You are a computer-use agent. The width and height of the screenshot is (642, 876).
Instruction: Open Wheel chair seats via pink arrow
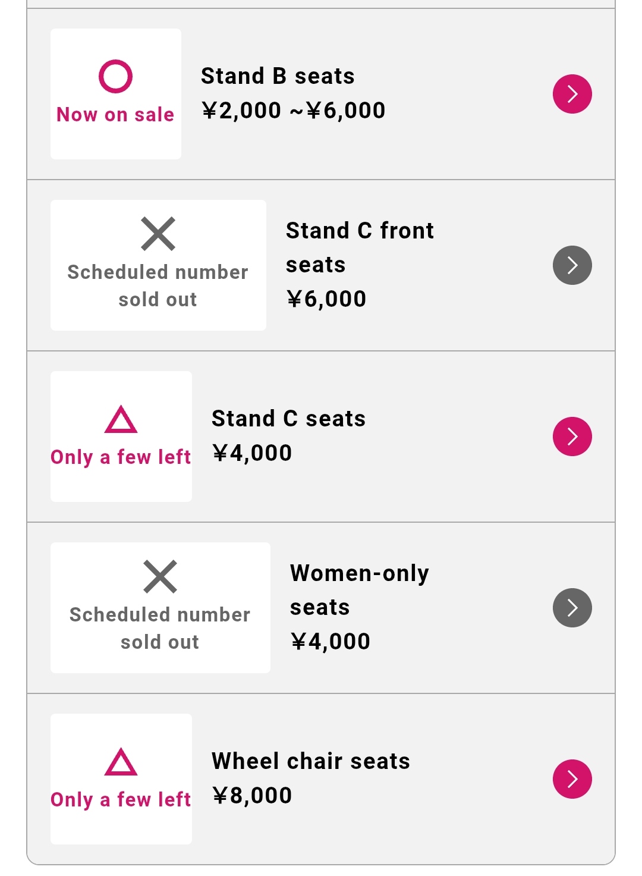point(572,779)
